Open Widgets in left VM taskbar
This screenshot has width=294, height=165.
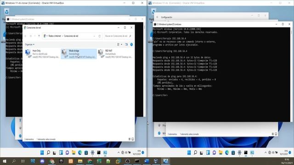[61, 153]
